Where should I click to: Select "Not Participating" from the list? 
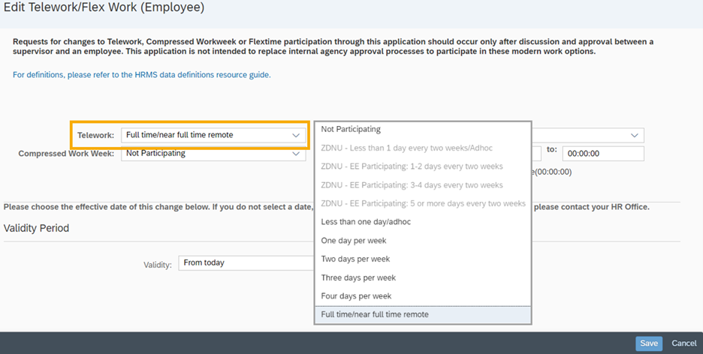pyautogui.click(x=351, y=129)
